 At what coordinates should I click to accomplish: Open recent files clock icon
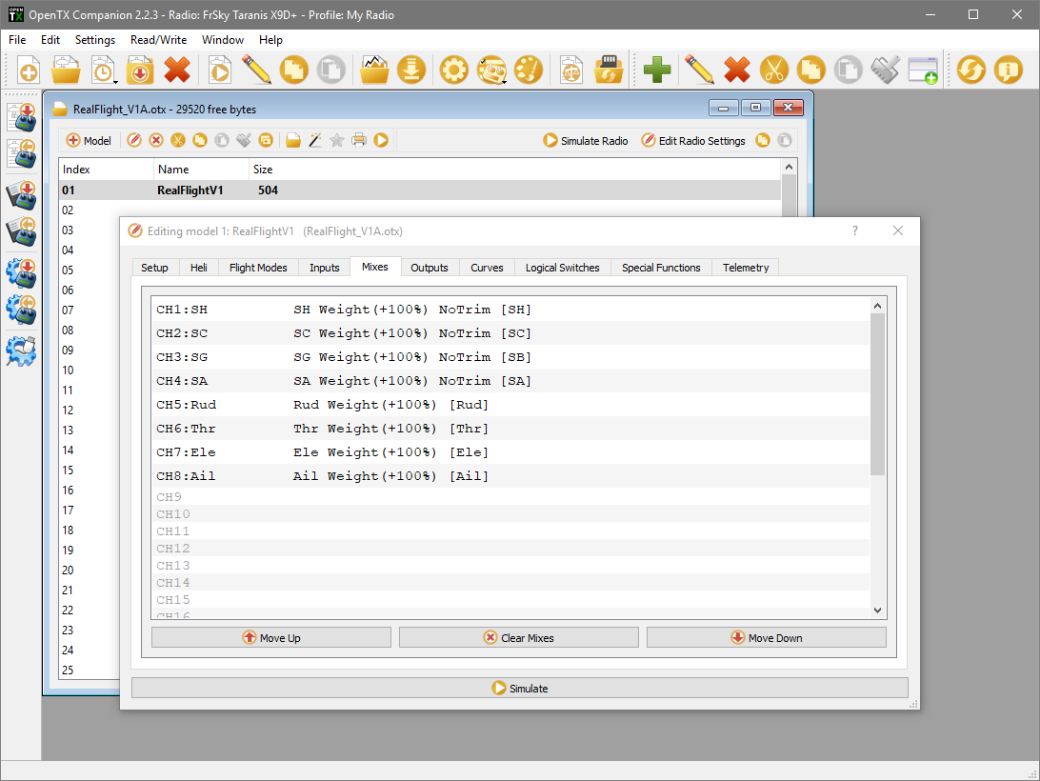[104, 70]
